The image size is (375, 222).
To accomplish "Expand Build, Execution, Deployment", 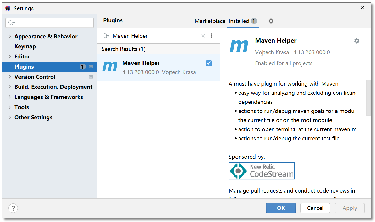I will [x=10, y=87].
